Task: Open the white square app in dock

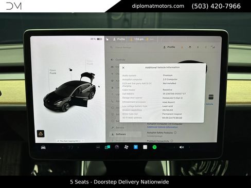Action: click(145, 147)
